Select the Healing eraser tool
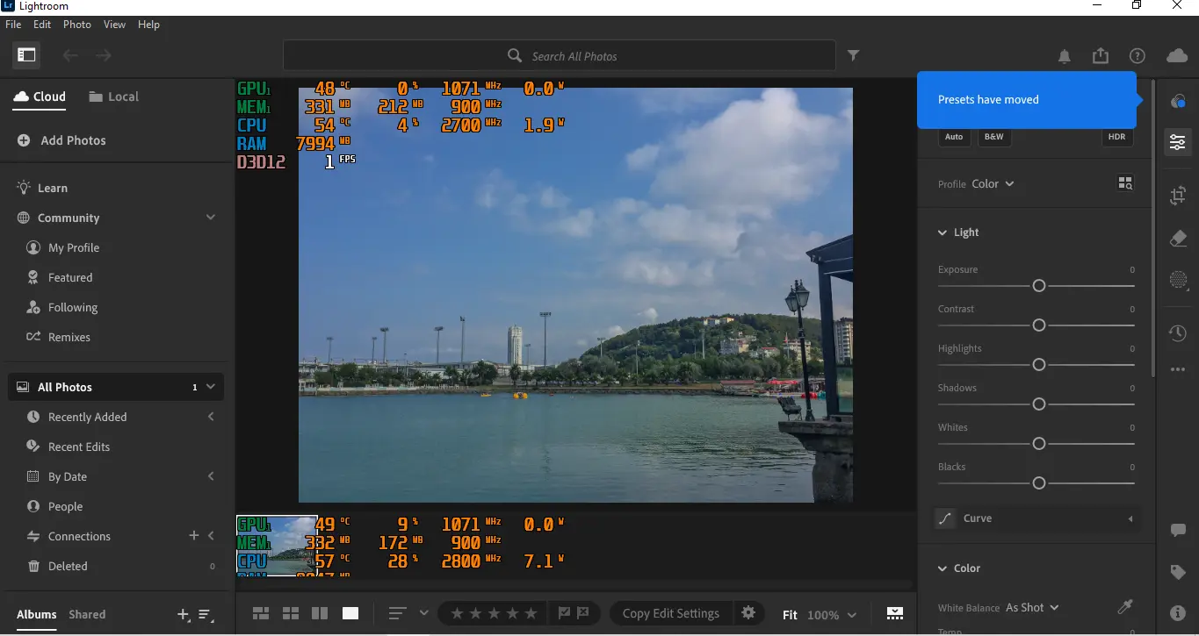 [1178, 239]
